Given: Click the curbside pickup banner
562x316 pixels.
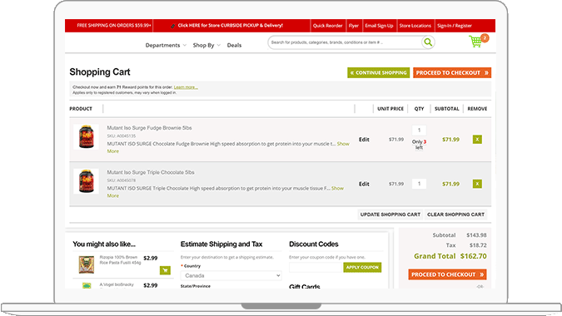Looking at the screenshot, I should click(x=231, y=26).
